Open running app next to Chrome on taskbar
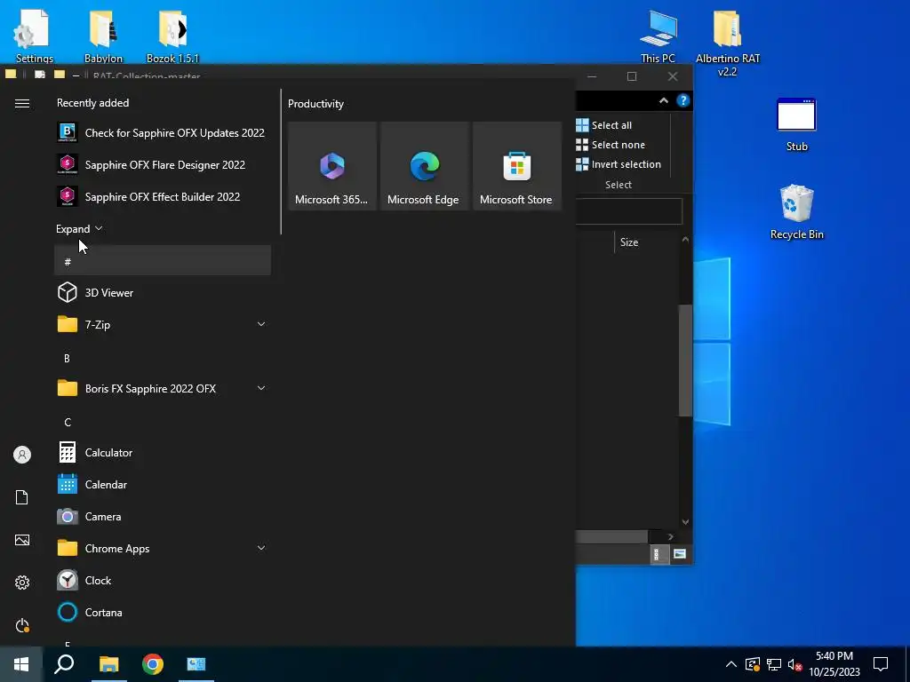 tap(196, 664)
